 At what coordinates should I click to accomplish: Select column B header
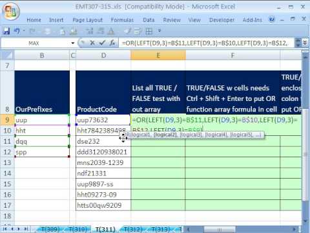coord(42,56)
